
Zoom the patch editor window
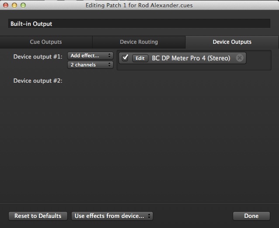23,5
